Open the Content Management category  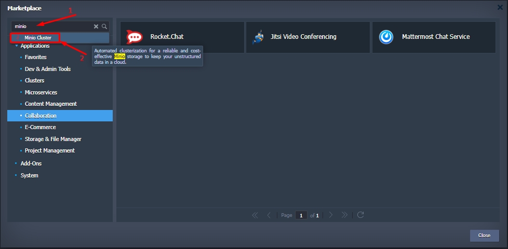[51, 104]
